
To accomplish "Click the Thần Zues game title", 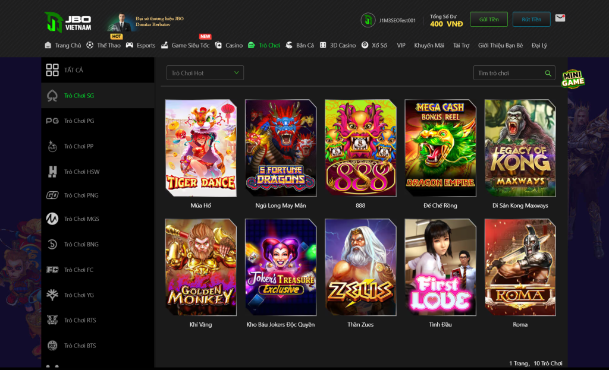I will pos(360,325).
